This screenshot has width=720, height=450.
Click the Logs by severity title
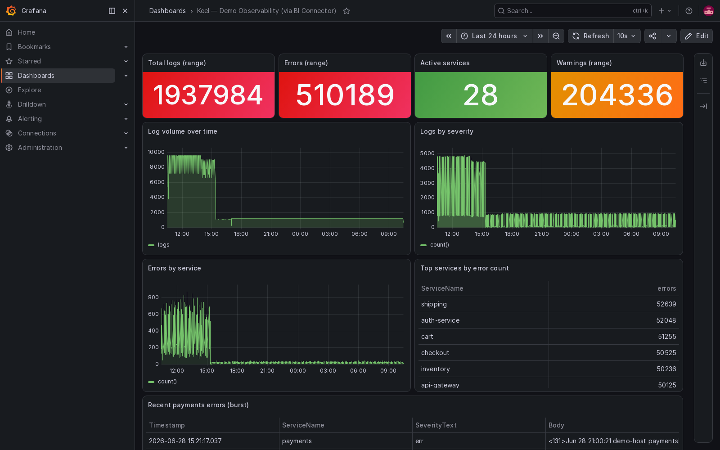pyautogui.click(x=447, y=131)
